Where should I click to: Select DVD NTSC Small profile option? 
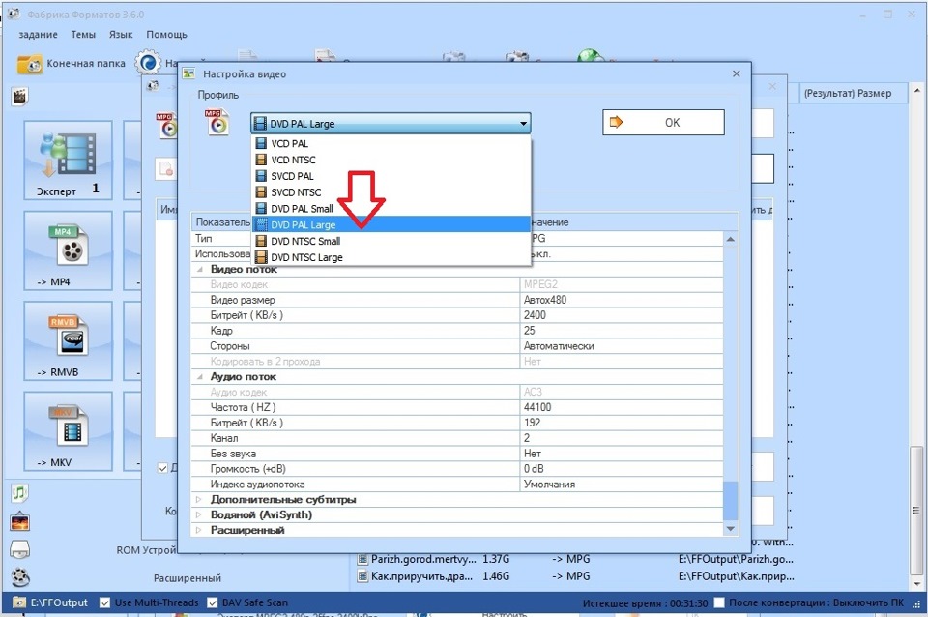[x=391, y=241]
